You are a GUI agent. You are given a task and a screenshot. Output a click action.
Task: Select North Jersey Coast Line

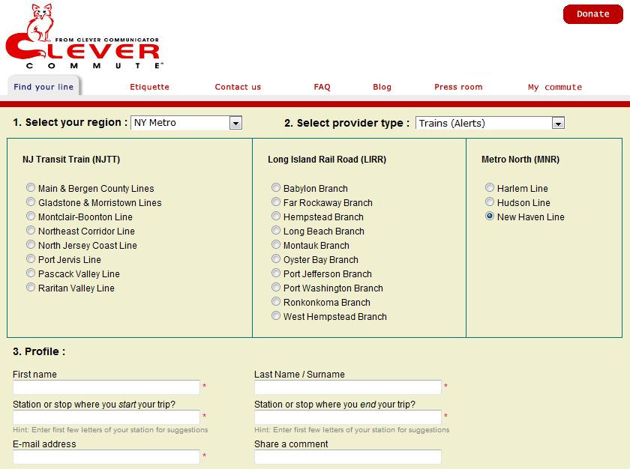tap(31, 244)
